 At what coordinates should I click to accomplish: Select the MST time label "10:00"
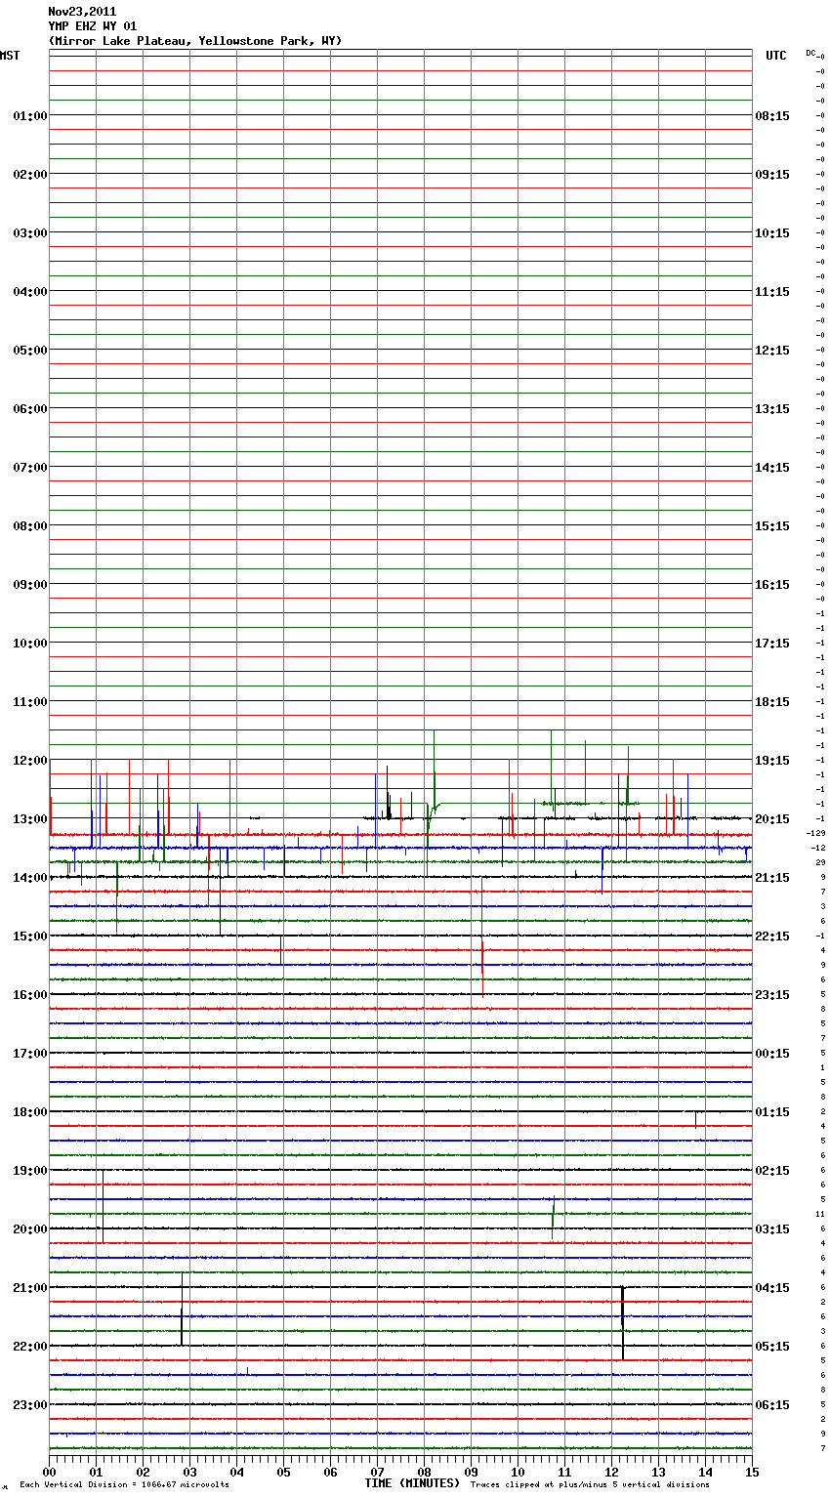pos(30,644)
